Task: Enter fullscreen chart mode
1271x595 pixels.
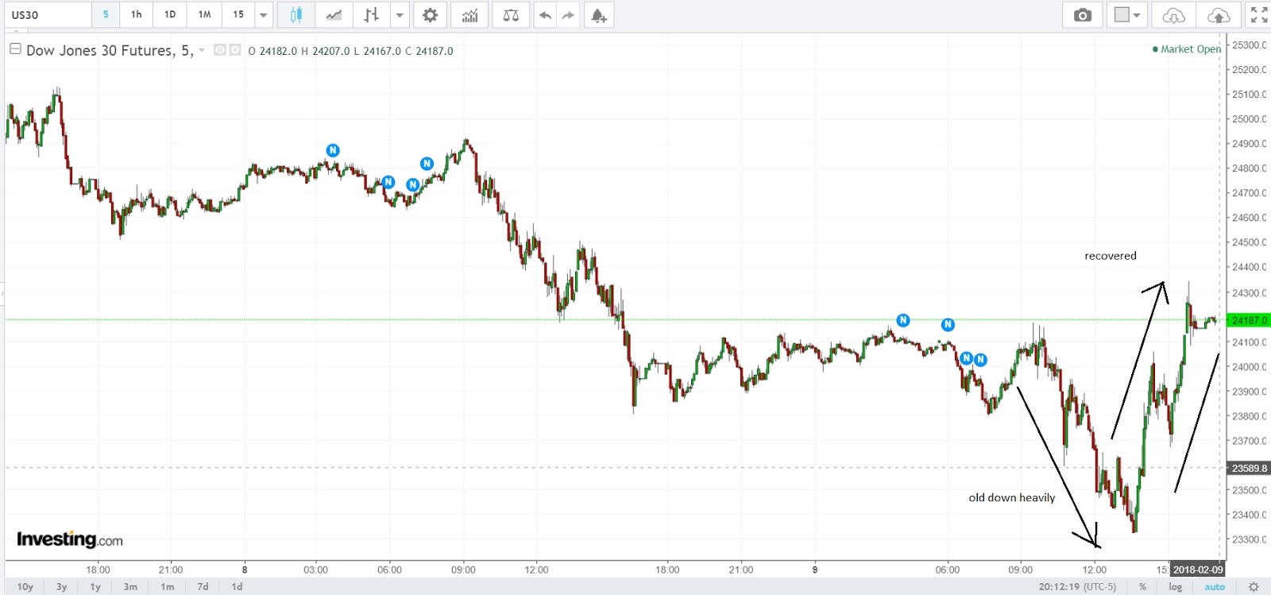Action: [1259, 15]
